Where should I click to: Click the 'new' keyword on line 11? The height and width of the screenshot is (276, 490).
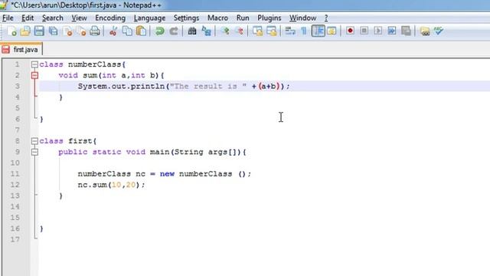tap(167, 174)
